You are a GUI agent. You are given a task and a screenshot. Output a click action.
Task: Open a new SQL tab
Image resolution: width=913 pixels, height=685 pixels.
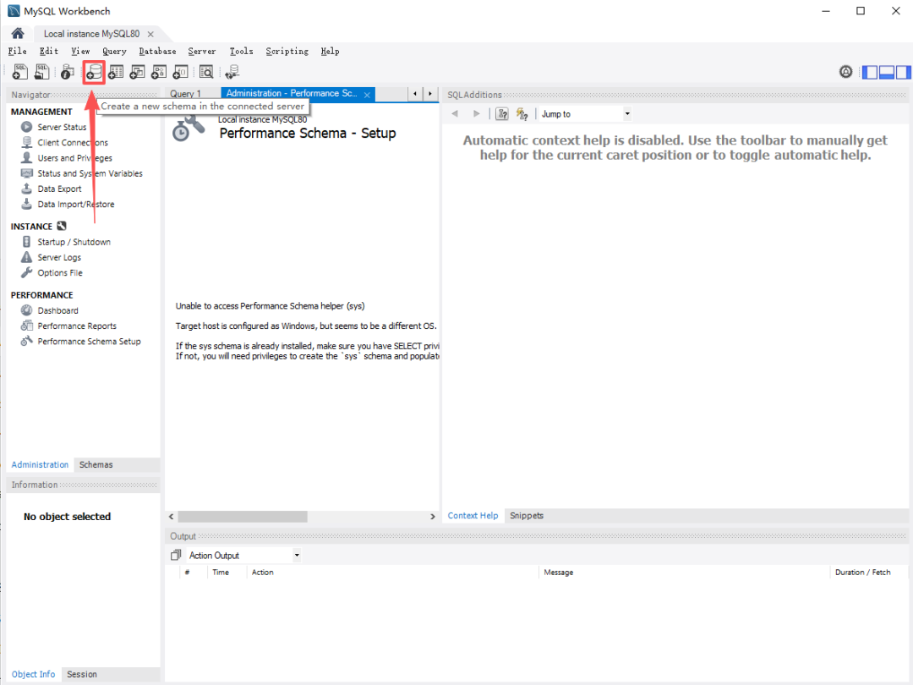[x=19, y=72]
